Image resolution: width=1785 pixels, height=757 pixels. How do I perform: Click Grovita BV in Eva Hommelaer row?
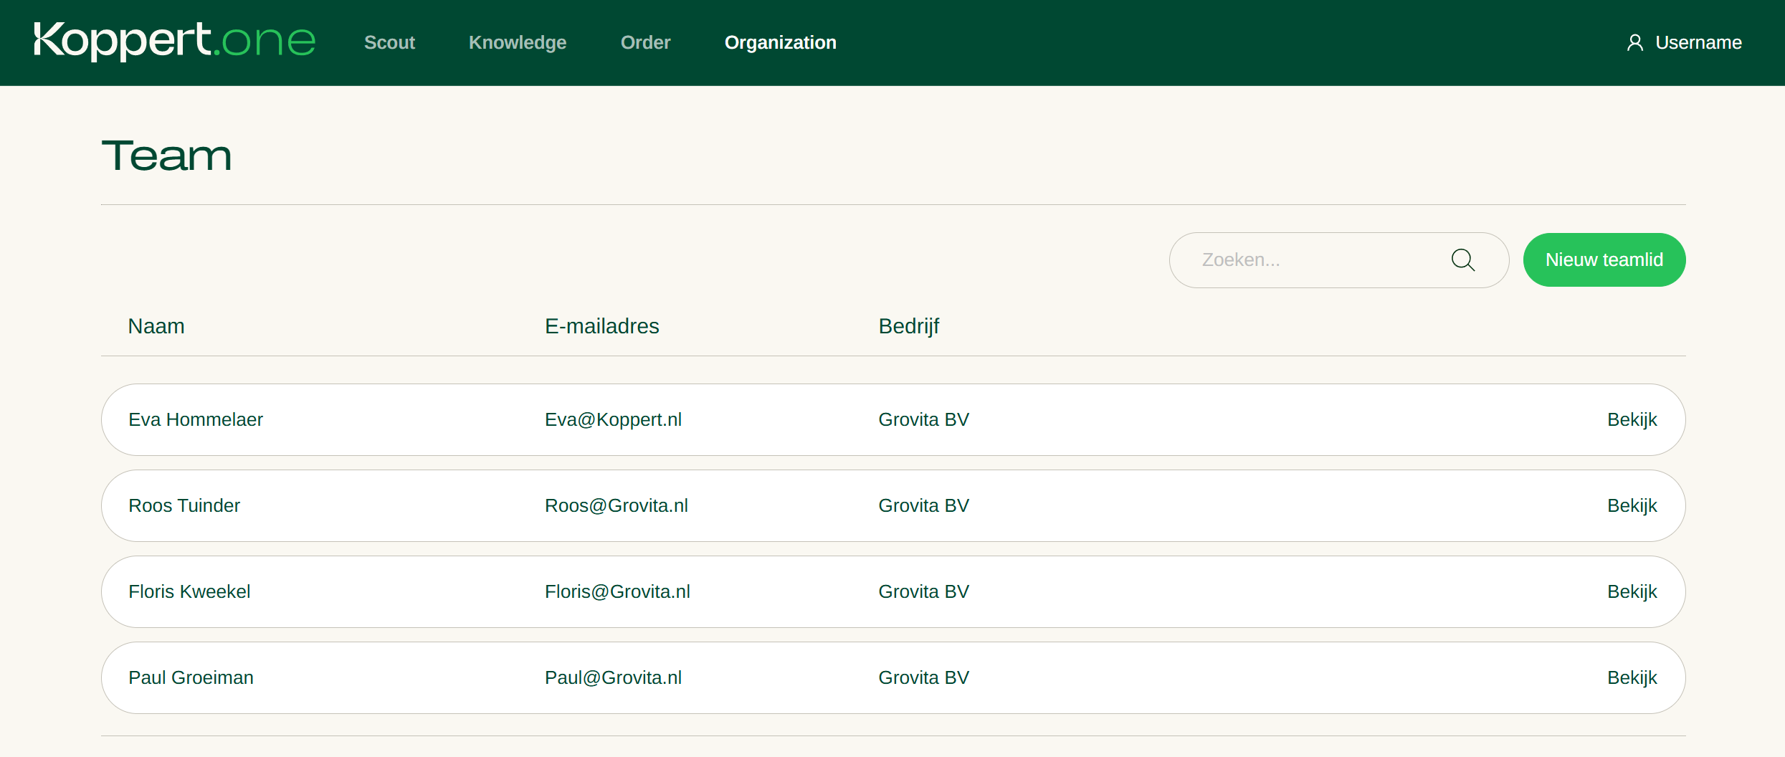(x=923, y=419)
